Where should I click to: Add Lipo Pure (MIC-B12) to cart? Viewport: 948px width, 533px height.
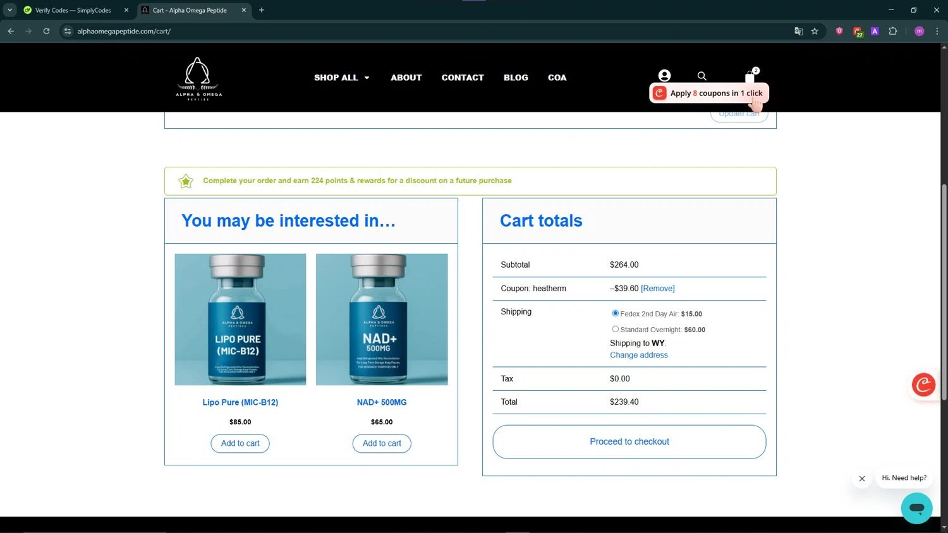[240, 443]
